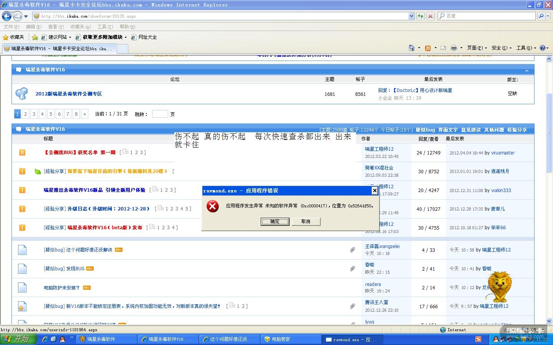Open the 电脑防护未安装? thread
Image resolution: width=553 pixels, height=345 pixels.
click(61, 287)
